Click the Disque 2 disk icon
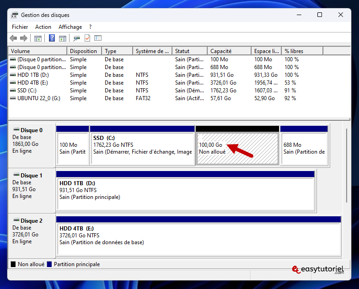 click(16, 220)
